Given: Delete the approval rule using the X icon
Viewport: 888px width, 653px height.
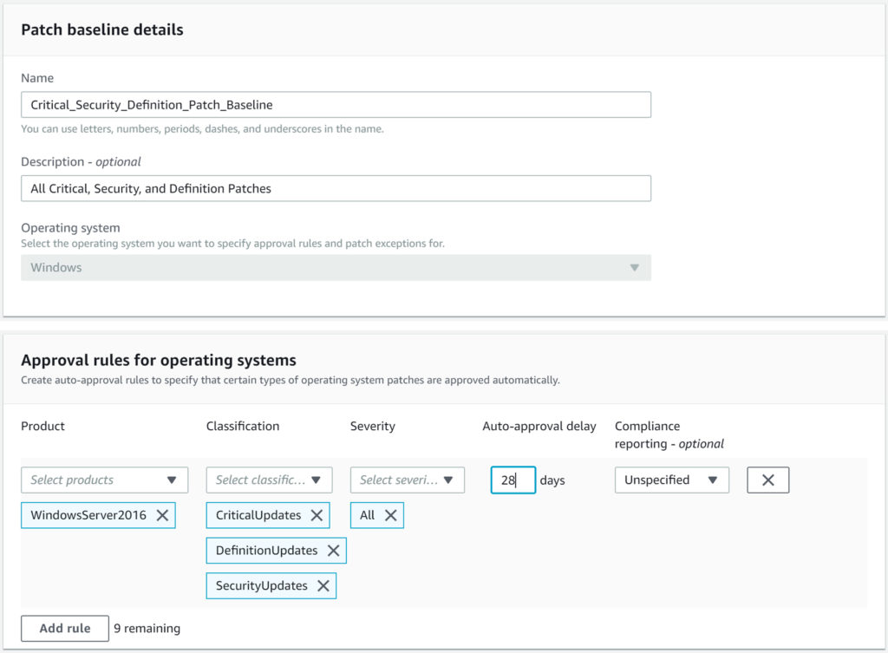Looking at the screenshot, I should coord(767,480).
